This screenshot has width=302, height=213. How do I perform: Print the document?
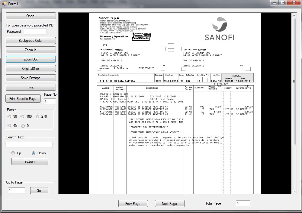pos(31,87)
